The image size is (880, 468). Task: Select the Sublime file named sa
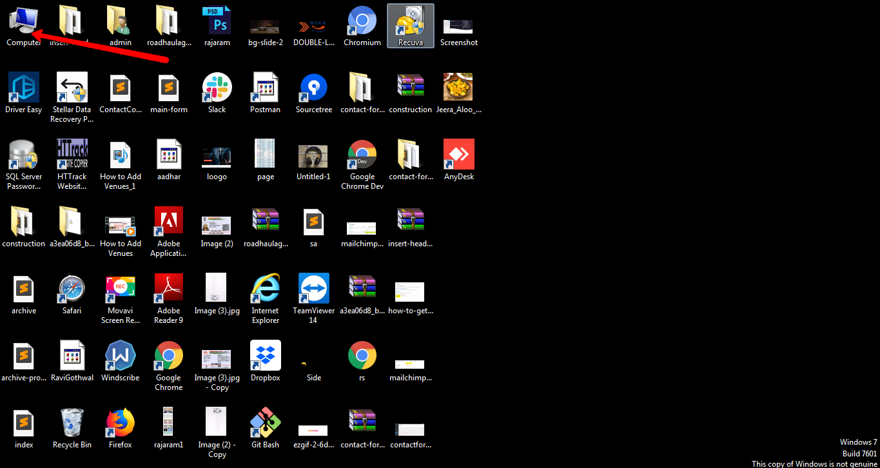click(314, 227)
